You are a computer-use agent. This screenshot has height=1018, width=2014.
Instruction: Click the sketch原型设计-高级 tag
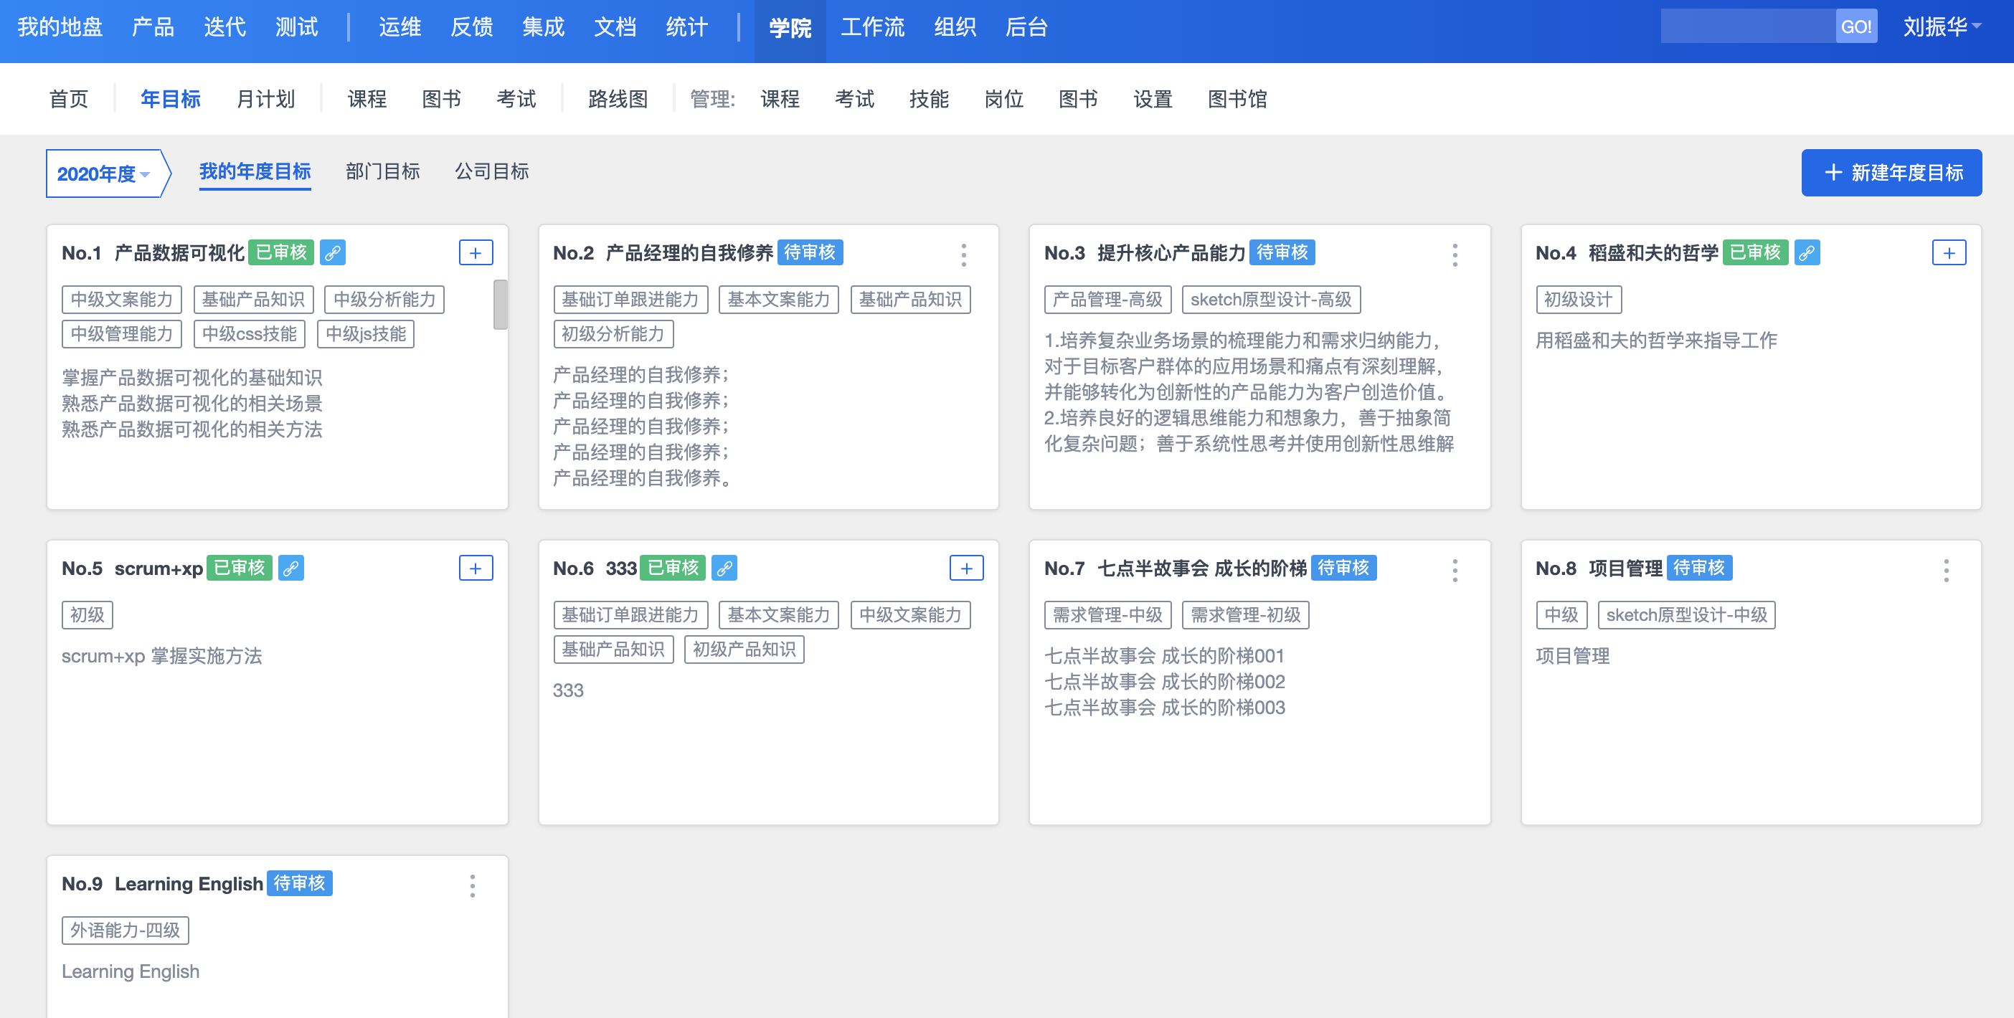(1271, 299)
